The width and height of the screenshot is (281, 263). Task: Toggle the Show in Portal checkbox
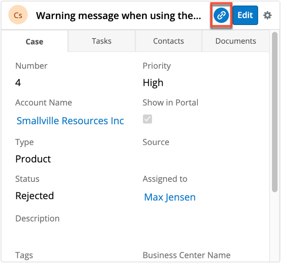point(148,120)
